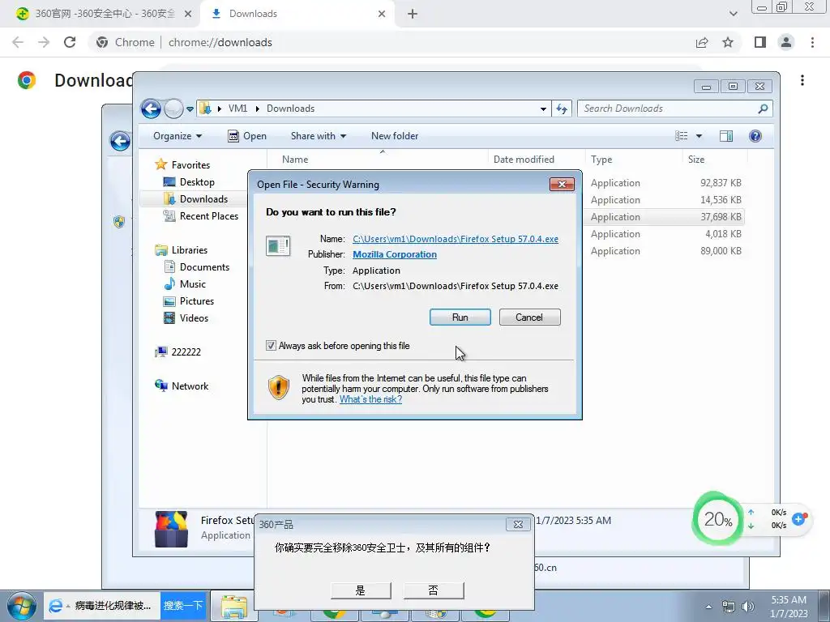The height and width of the screenshot is (622, 830).
Task: Click the share page icon in Chrome
Action: pyautogui.click(x=702, y=42)
